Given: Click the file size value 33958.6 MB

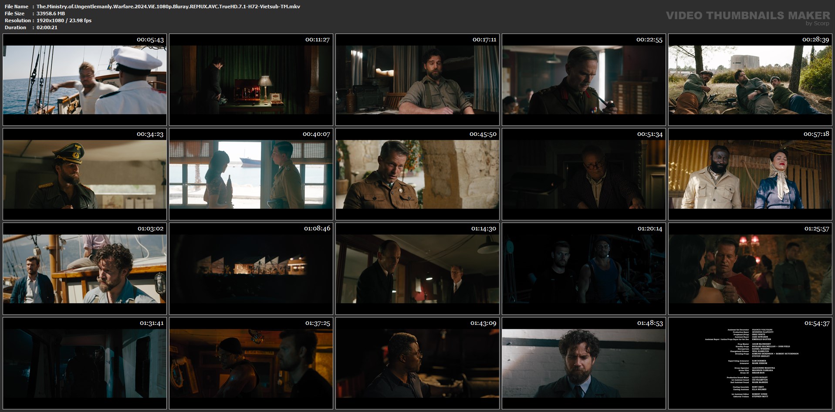Looking at the screenshot, I should tap(51, 14).
